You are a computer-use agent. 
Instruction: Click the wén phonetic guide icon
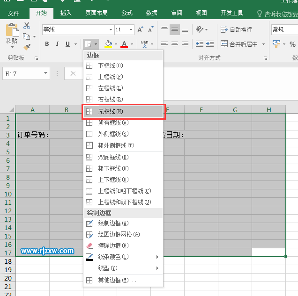click(144, 44)
